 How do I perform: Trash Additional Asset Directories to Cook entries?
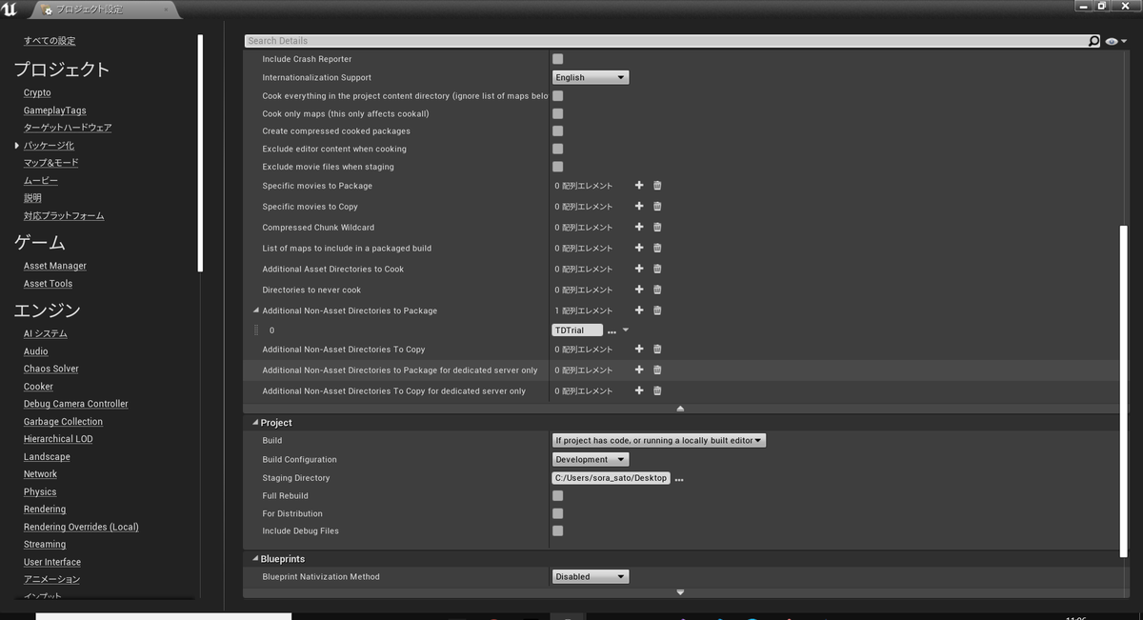[657, 270]
